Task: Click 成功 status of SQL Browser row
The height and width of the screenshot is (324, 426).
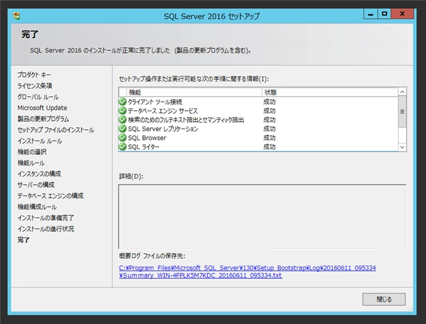Action: pos(269,138)
